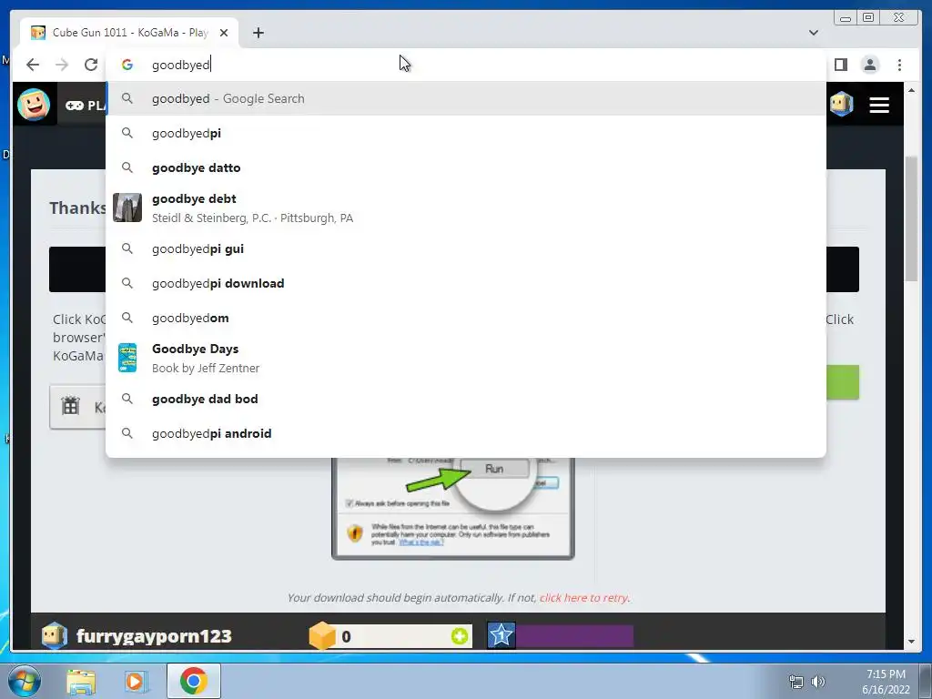Choose the 'goodbyedpi' suggestion

coord(466,133)
